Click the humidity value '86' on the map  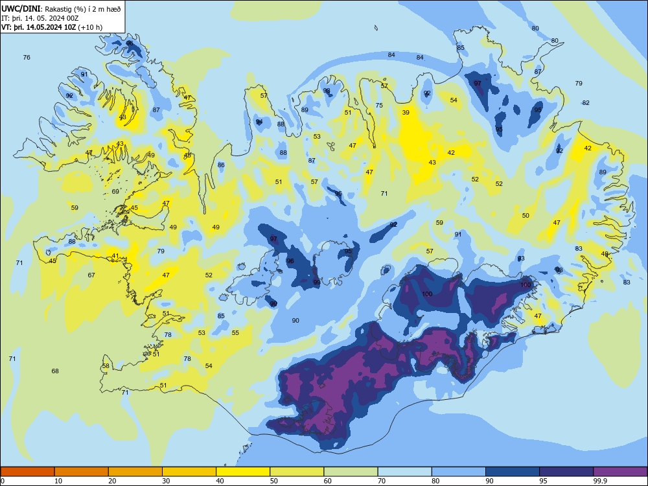point(221,165)
